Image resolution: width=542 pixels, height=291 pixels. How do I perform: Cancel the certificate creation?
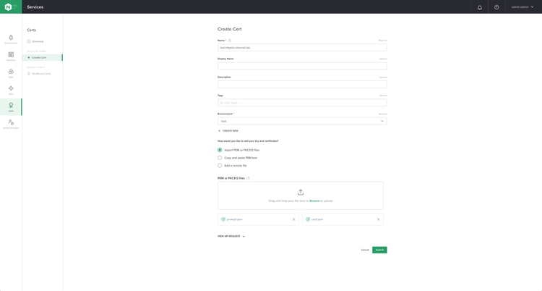[365, 250]
